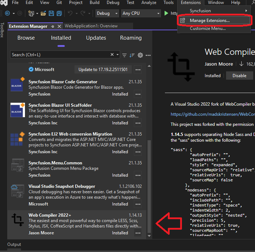Click the navigate forward arrow icon
Screen dimensions: 255x252
point(20,13)
